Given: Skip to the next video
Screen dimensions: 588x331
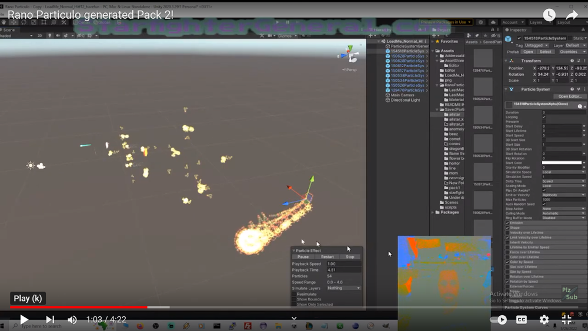Looking at the screenshot, I should 50,319.
